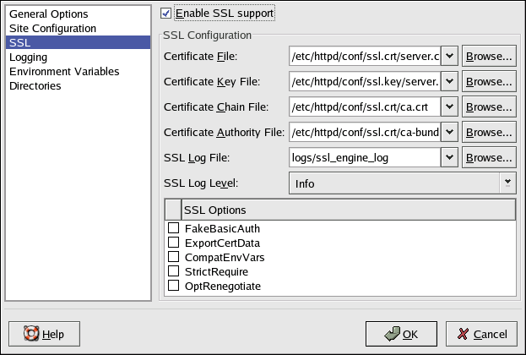The height and width of the screenshot is (355, 526).
Task: Click the SSL Options column header
Action: coord(346,209)
